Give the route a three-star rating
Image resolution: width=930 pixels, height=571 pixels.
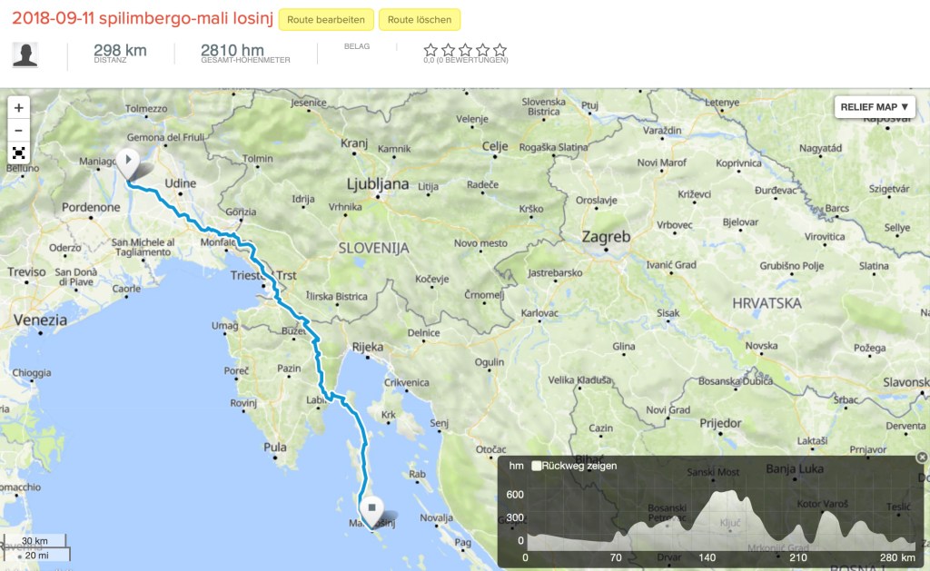click(465, 50)
